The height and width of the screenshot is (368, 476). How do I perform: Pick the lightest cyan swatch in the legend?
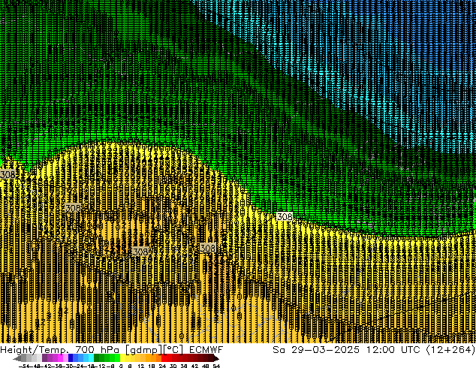click(91, 358)
